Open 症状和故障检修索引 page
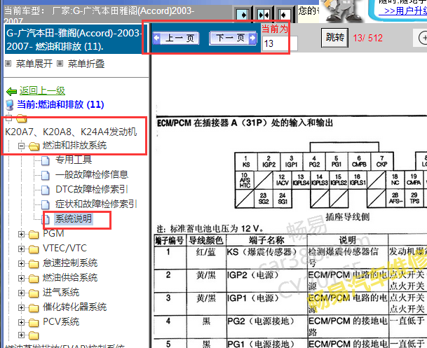Viewport: 427px width, 348px height. tap(96, 204)
